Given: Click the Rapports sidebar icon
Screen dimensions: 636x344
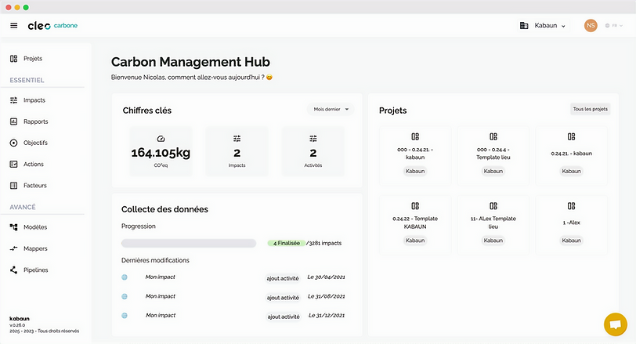Looking at the screenshot, I should coord(14,121).
